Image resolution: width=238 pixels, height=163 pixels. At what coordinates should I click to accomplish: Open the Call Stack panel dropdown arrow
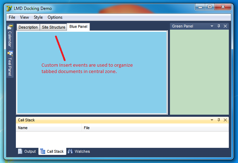pos(212,120)
